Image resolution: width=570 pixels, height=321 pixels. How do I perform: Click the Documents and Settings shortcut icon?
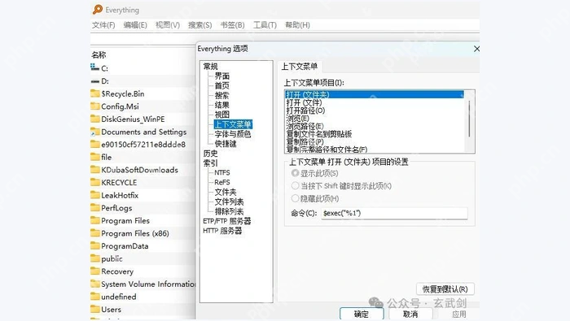pyautogui.click(x=95, y=132)
